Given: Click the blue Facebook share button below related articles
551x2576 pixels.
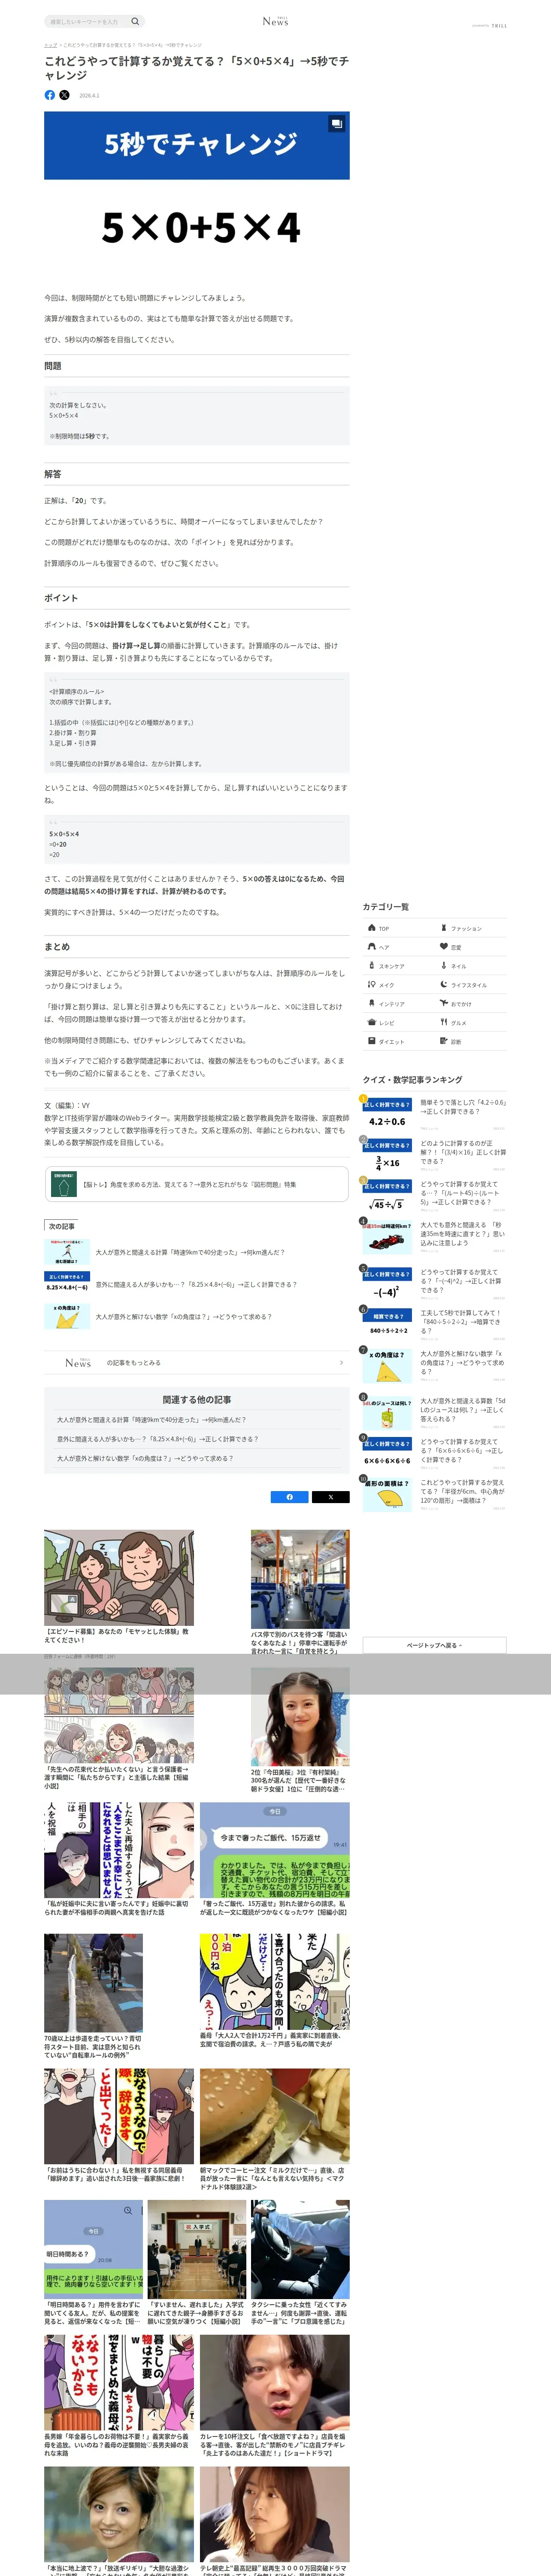Looking at the screenshot, I should point(290,1497).
